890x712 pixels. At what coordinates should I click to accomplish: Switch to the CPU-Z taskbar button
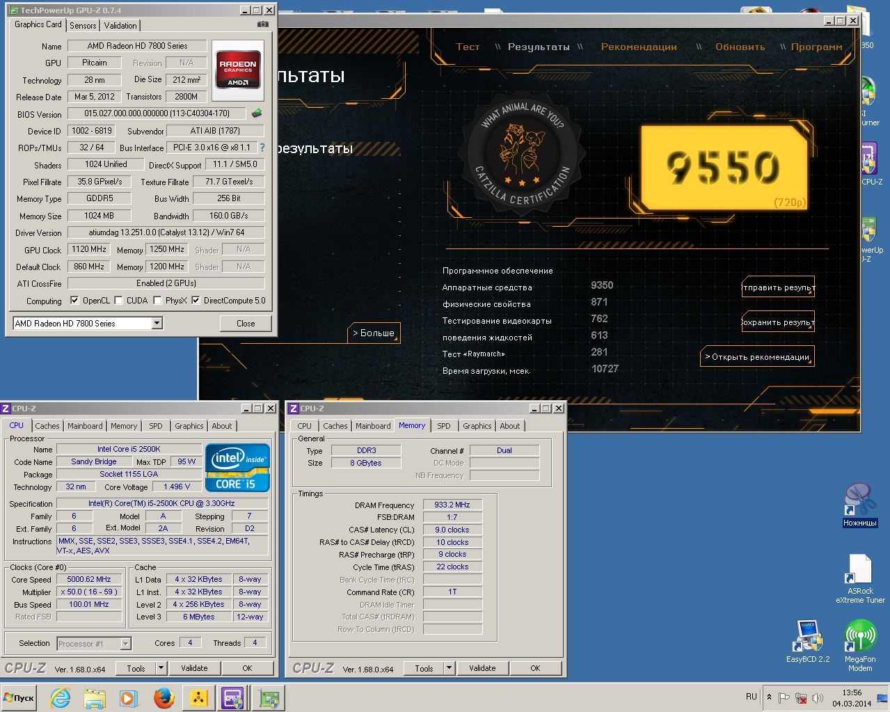click(232, 697)
